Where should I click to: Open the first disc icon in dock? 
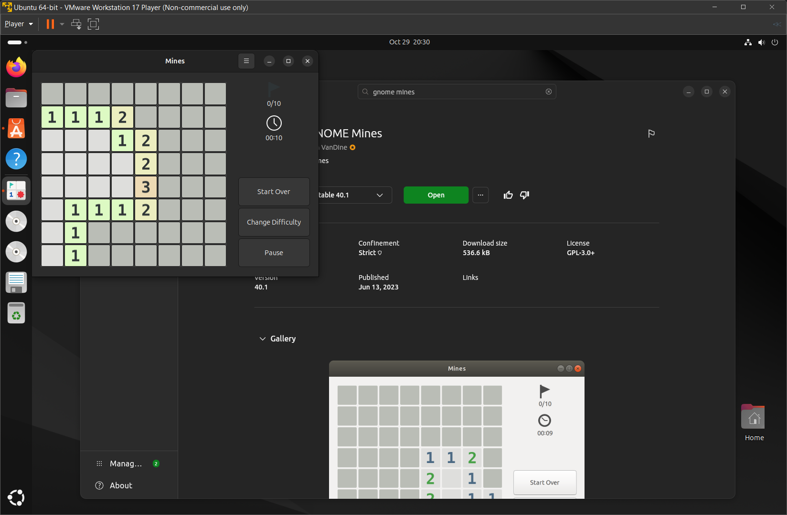pyautogui.click(x=16, y=221)
